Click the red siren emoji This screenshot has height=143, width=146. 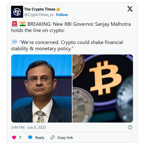[15, 24]
